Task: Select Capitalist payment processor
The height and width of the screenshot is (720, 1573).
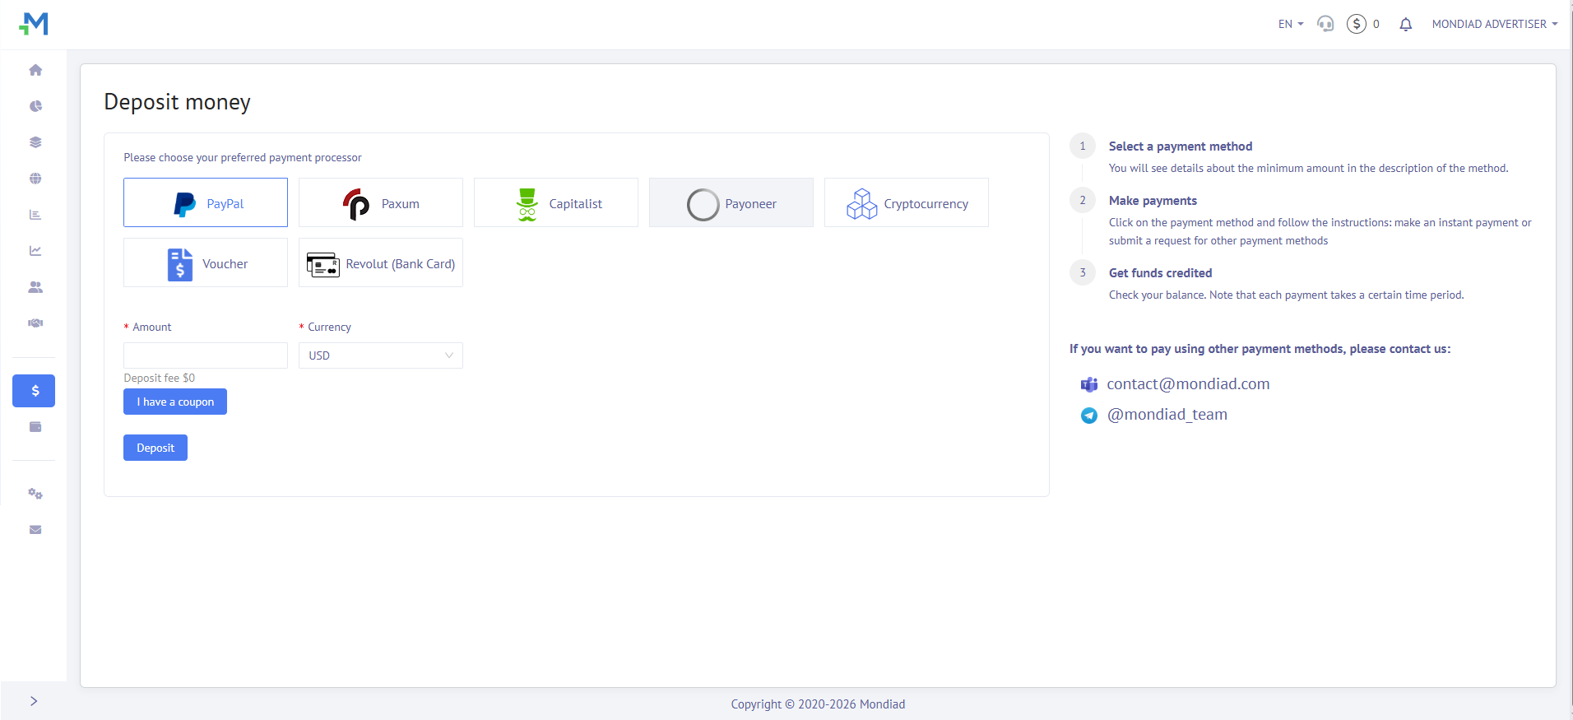Action: click(556, 202)
